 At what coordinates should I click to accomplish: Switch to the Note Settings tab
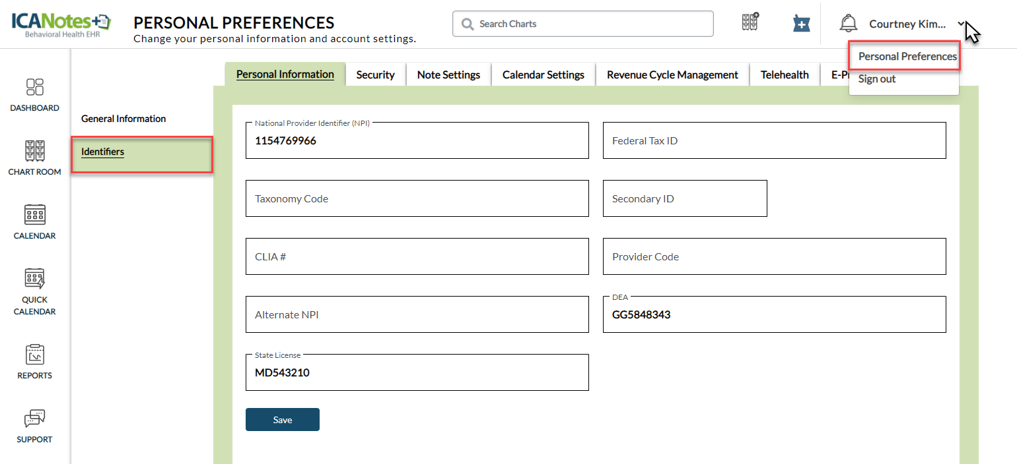[x=448, y=74]
